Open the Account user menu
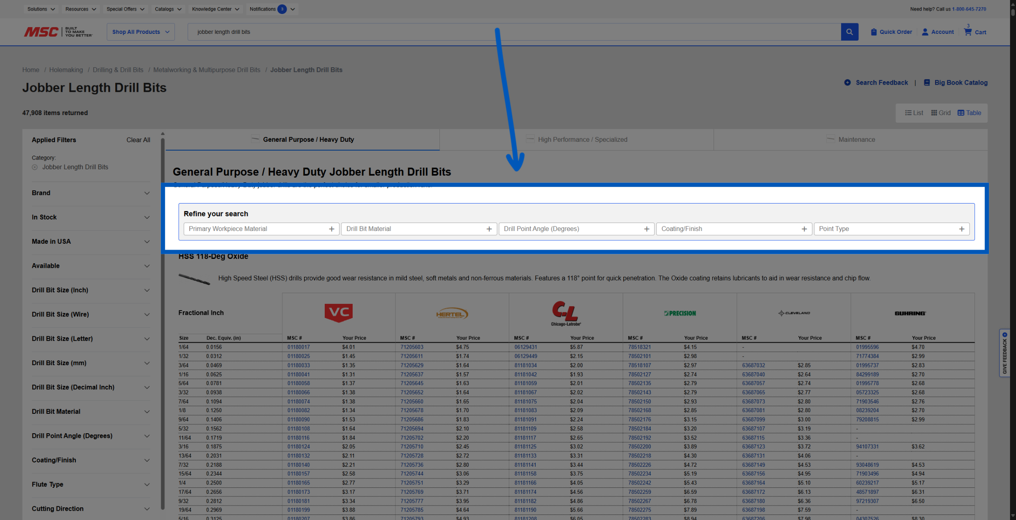1016x520 pixels. point(938,32)
